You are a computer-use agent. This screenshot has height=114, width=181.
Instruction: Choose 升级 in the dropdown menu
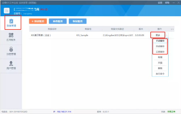click(160, 63)
